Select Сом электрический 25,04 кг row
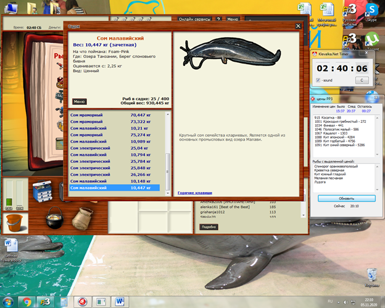 [114, 148]
